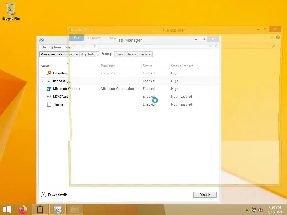Switch to the App history tab
Image resolution: width=287 pixels, height=215 pixels.
coord(89,54)
